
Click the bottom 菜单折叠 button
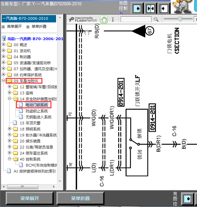(80, 198)
